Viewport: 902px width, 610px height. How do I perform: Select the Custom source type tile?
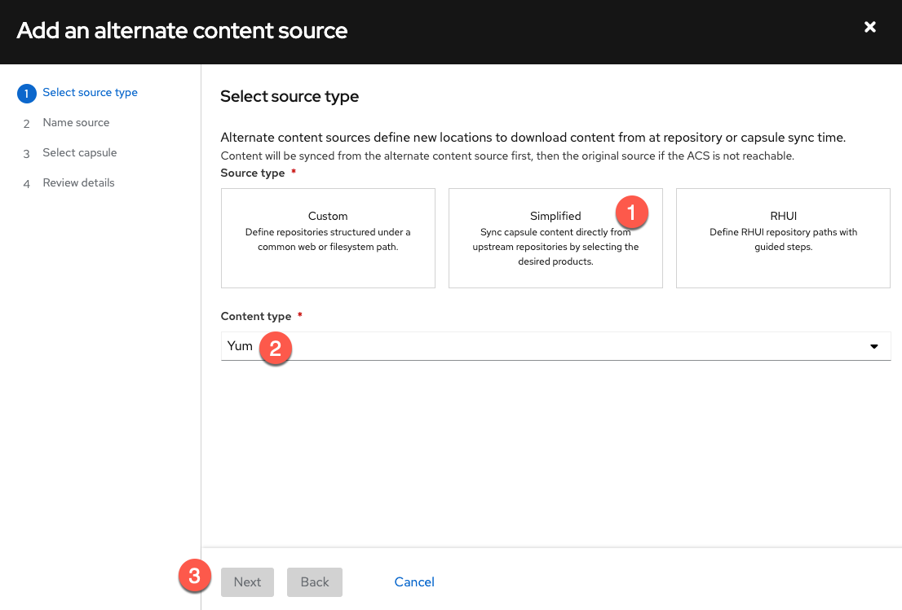tap(328, 239)
